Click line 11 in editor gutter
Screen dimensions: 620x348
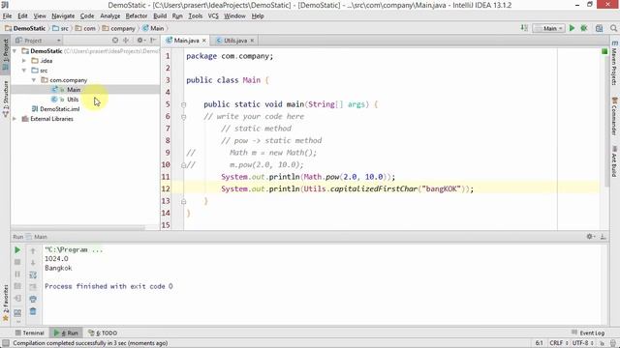coord(166,177)
